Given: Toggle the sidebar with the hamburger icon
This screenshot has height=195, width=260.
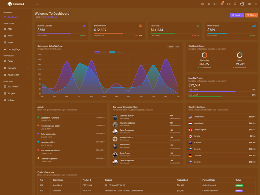Looking at the screenshot, I should coord(37,4).
